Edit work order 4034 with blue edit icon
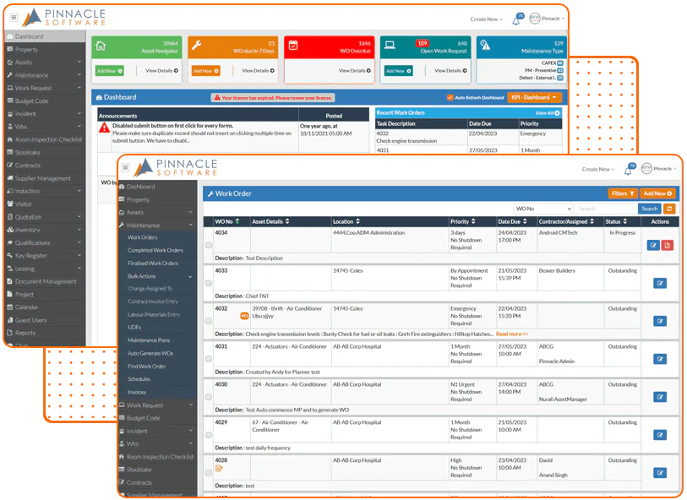The image size is (687, 500). [x=653, y=245]
